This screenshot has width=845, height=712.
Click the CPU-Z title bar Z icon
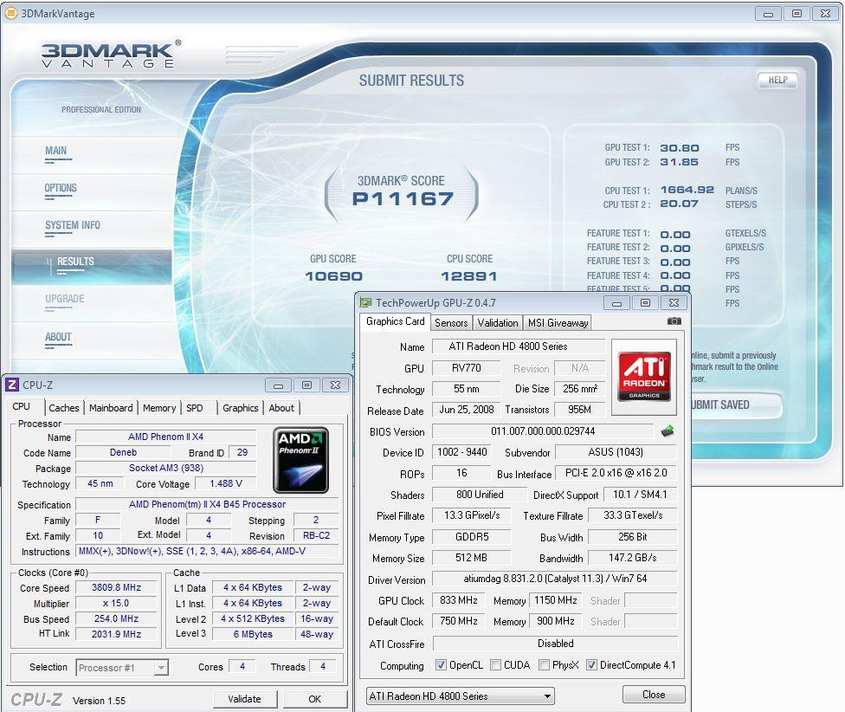pyautogui.click(x=11, y=385)
